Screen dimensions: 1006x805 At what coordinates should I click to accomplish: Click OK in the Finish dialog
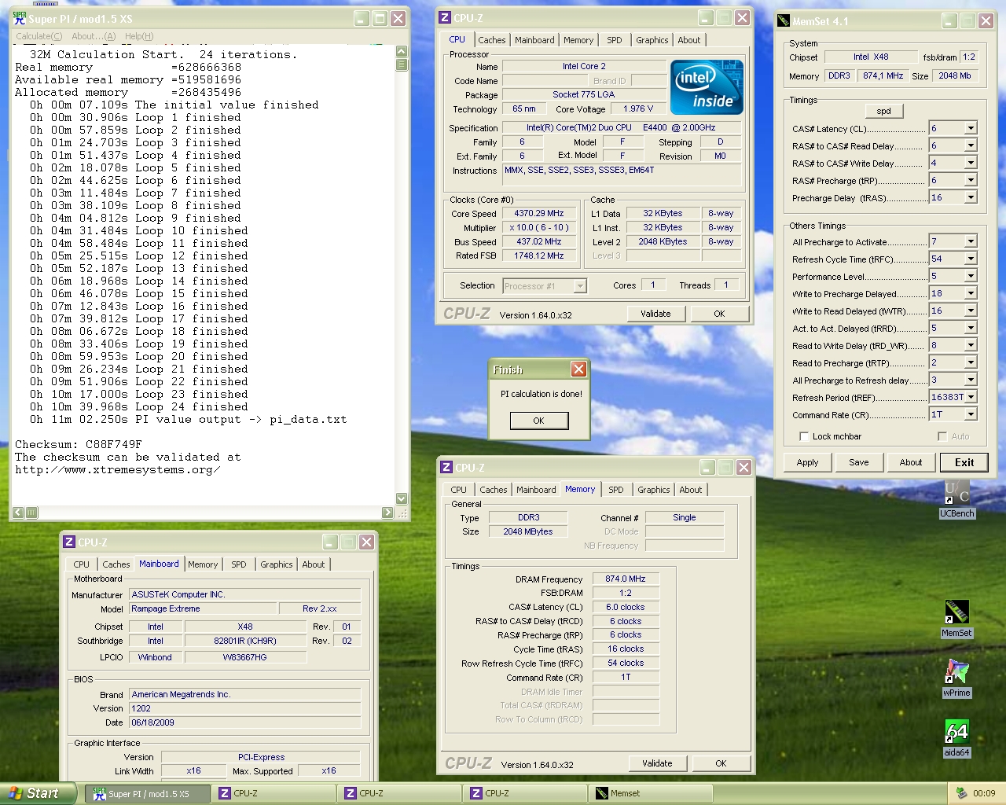pyautogui.click(x=538, y=421)
